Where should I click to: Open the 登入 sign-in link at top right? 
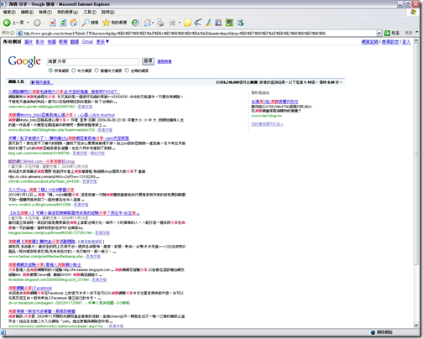coord(406,42)
